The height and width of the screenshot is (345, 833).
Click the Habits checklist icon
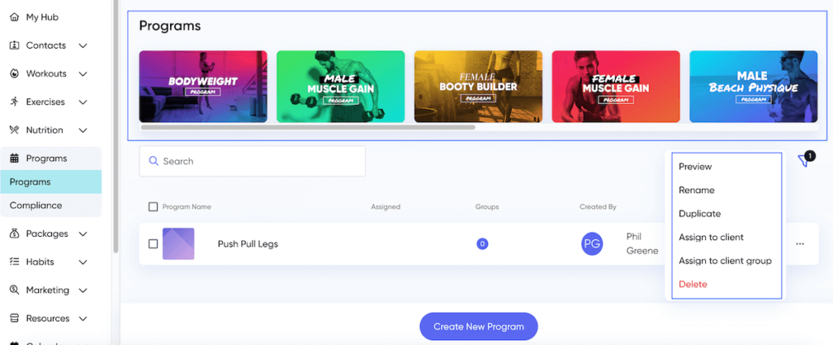pos(14,262)
